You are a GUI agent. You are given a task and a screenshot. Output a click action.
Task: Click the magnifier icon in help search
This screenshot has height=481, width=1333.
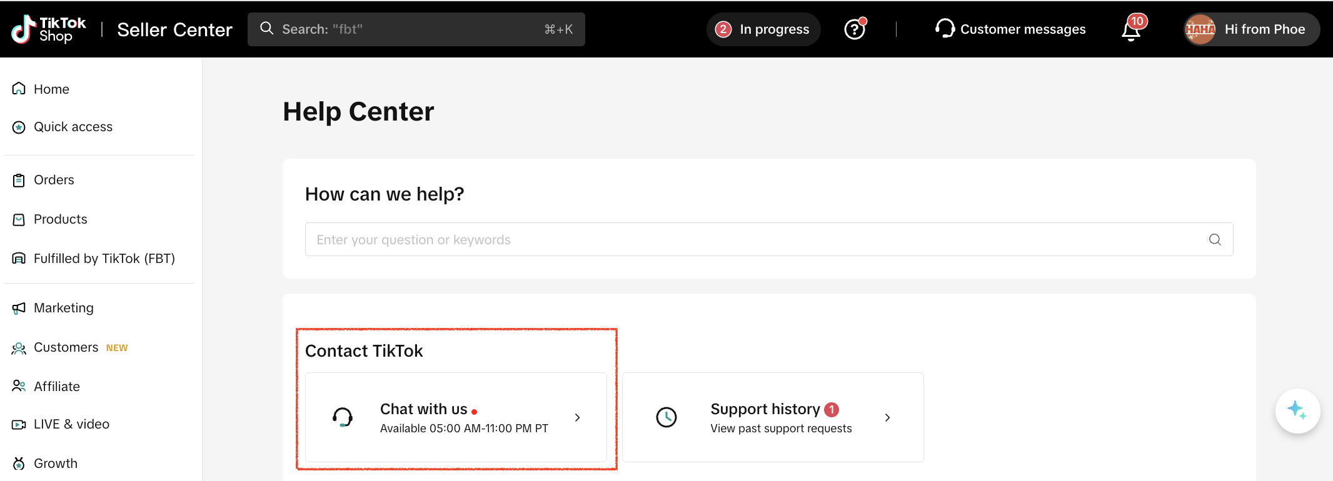(1214, 239)
